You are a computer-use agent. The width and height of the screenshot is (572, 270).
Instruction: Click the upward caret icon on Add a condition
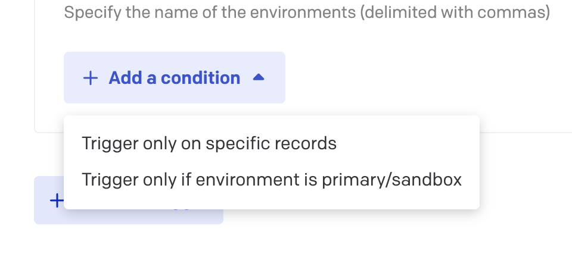(258, 77)
